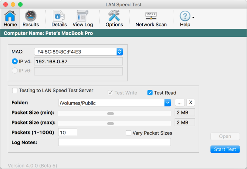The image size is (247, 169).
Task: Open the MAC address dropdown
Action: tap(119, 52)
